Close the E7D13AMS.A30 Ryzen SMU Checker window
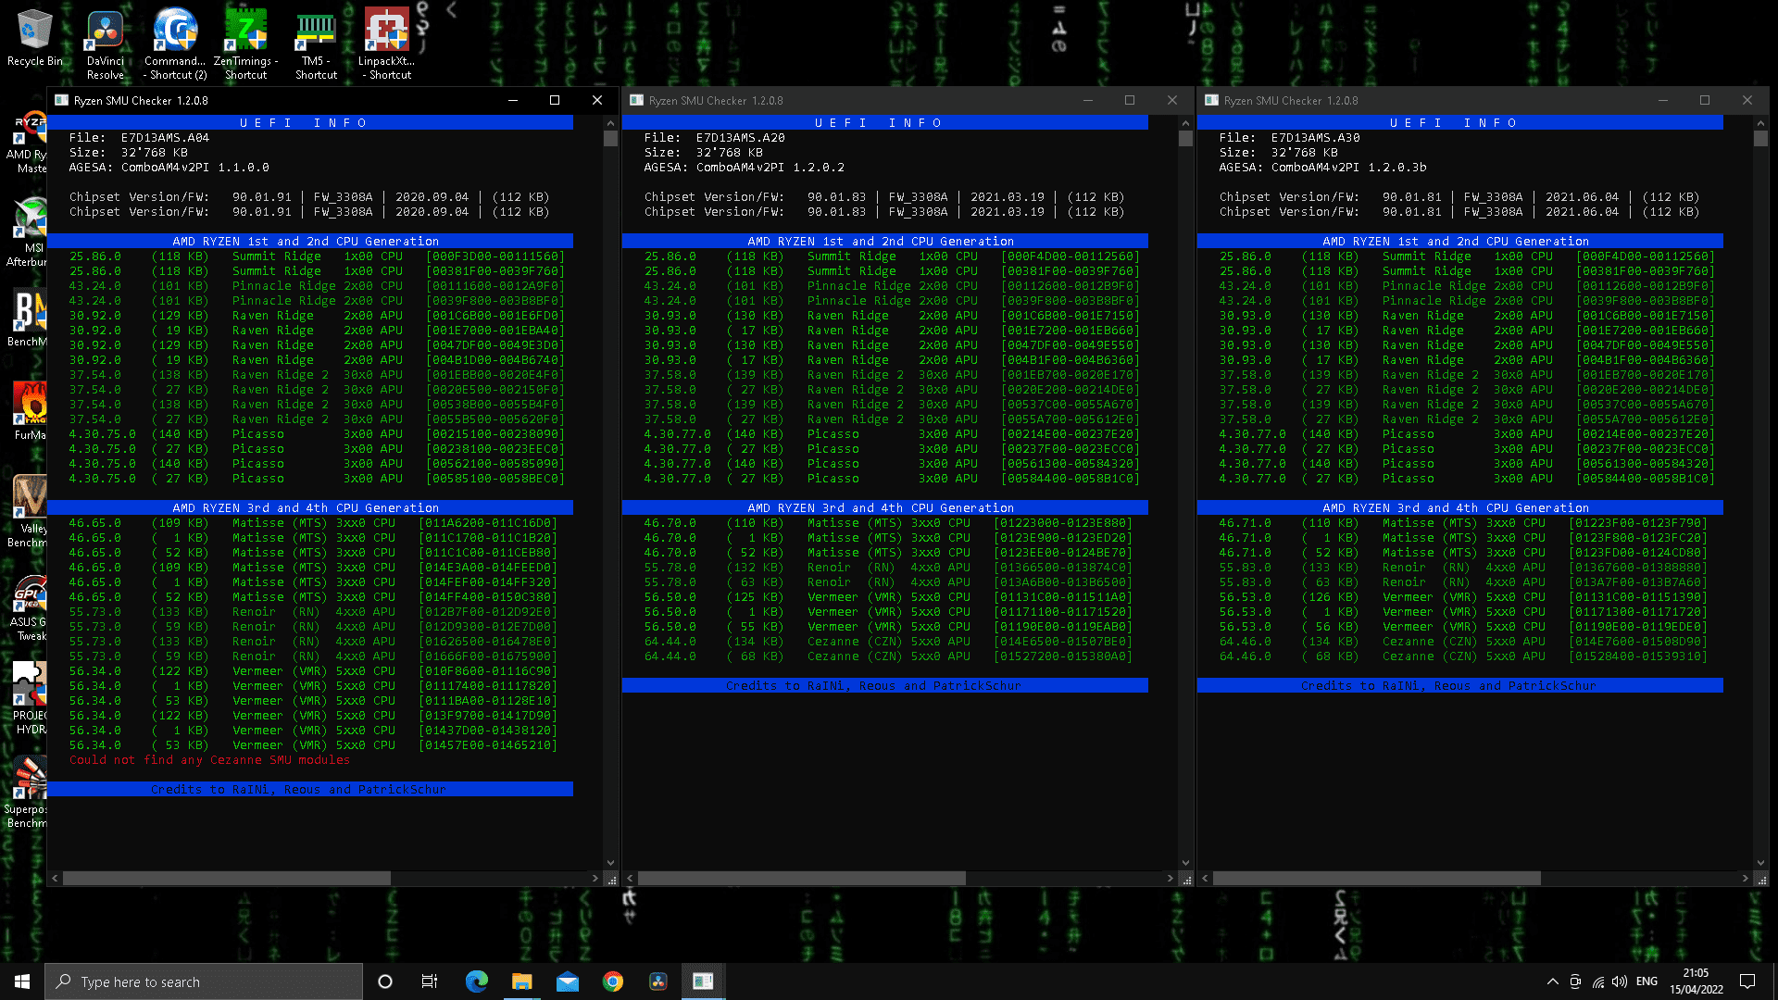Viewport: 1778px width, 1000px height. point(1747,100)
